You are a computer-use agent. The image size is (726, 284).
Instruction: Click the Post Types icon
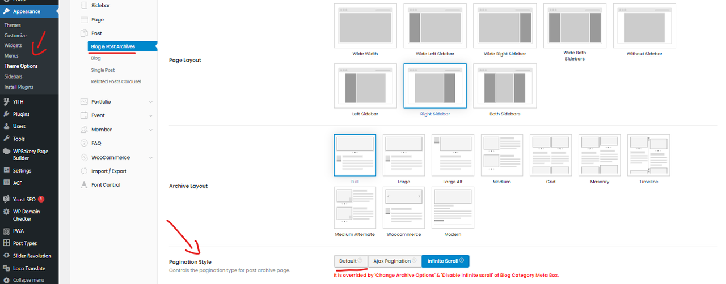coord(7,243)
